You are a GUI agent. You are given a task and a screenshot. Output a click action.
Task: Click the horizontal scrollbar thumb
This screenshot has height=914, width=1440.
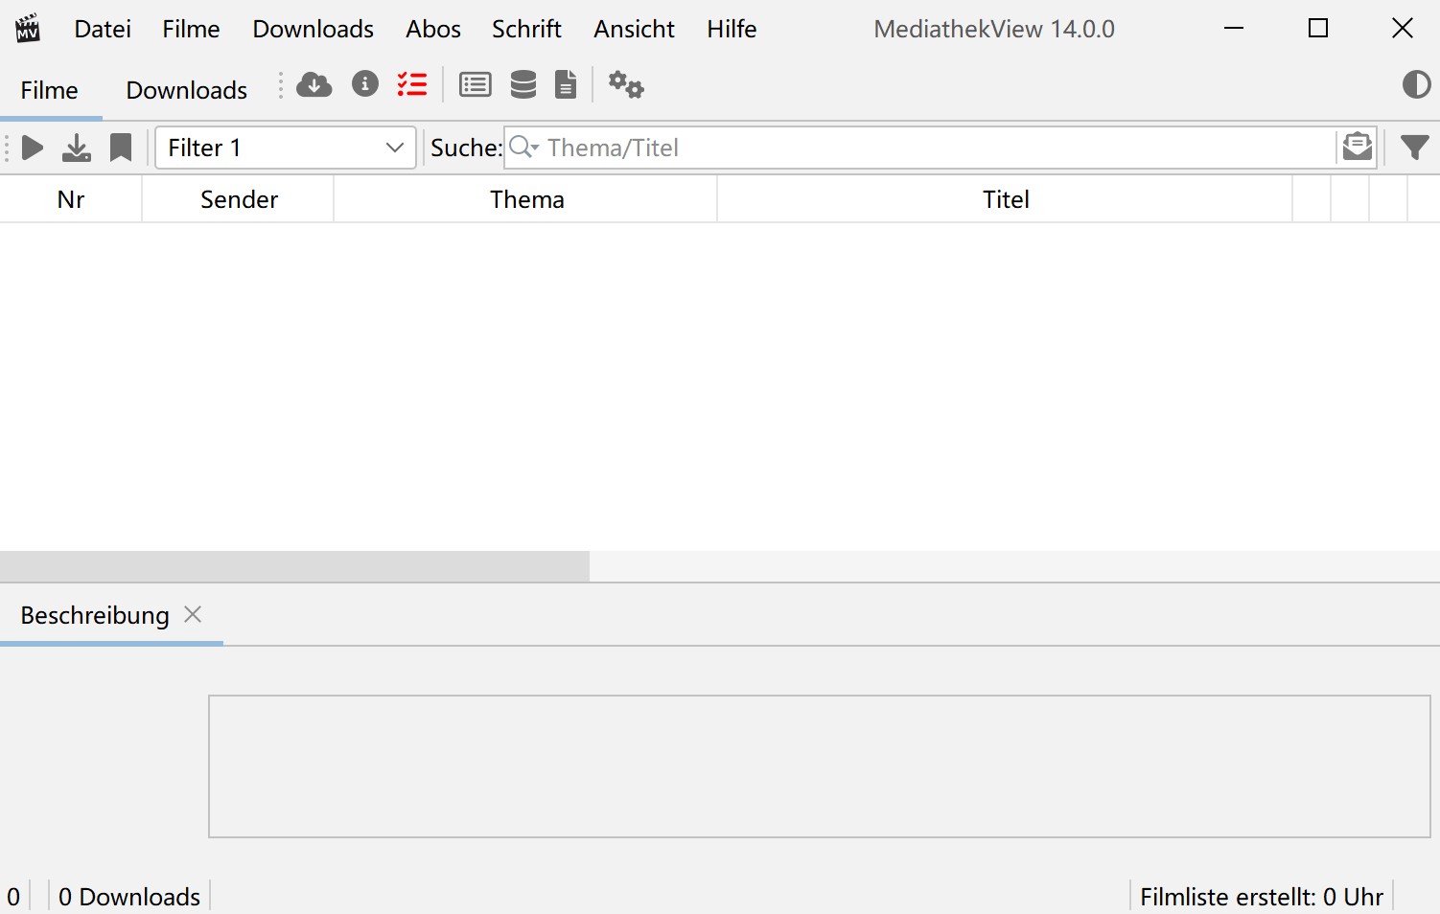coord(294,566)
